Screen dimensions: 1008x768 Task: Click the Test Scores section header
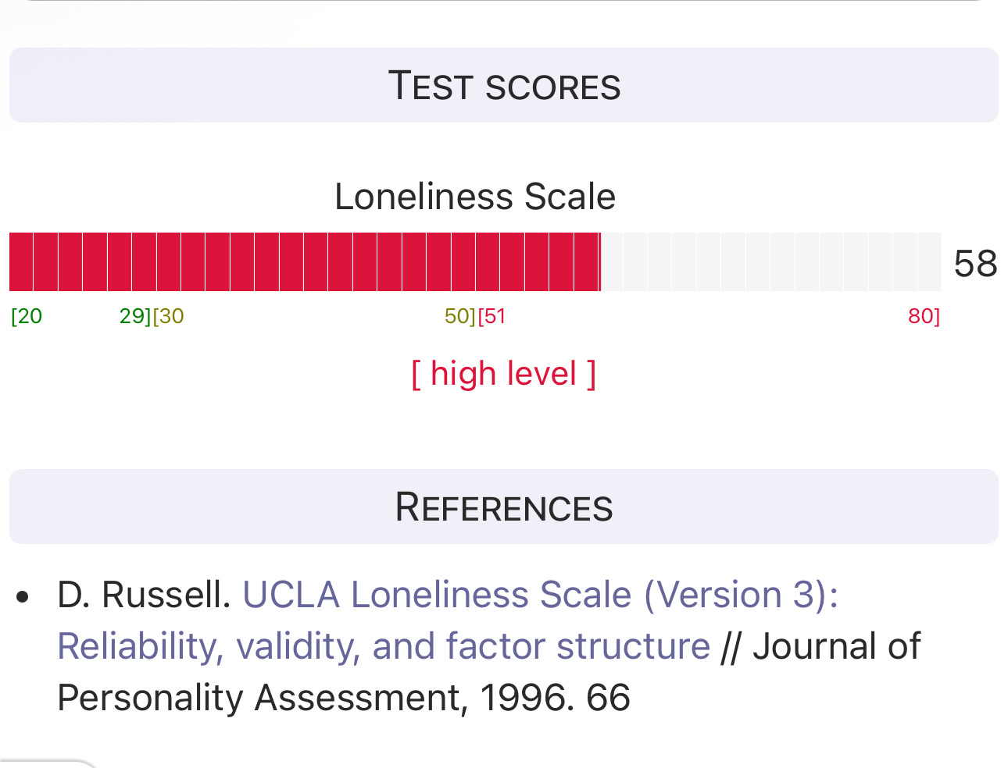coord(504,86)
